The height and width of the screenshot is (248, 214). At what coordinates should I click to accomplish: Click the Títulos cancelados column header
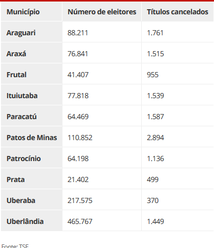(178, 12)
